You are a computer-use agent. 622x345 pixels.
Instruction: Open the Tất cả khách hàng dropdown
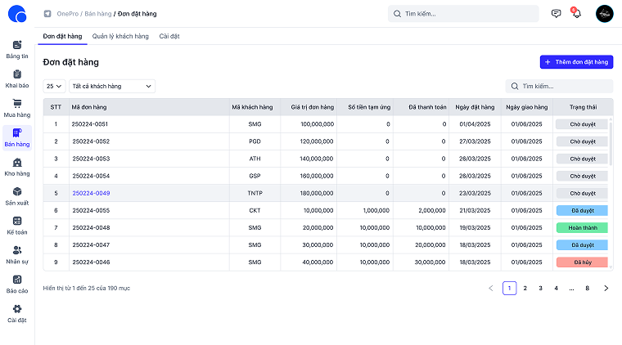point(112,86)
